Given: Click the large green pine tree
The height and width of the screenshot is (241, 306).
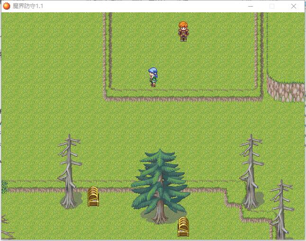Looking at the screenshot, I should pos(160,187).
